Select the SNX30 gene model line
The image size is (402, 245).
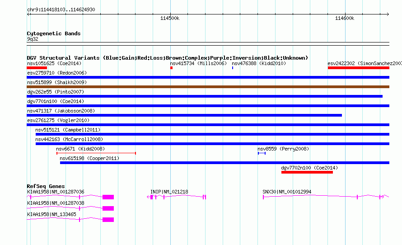pyautogui.click(x=326, y=197)
